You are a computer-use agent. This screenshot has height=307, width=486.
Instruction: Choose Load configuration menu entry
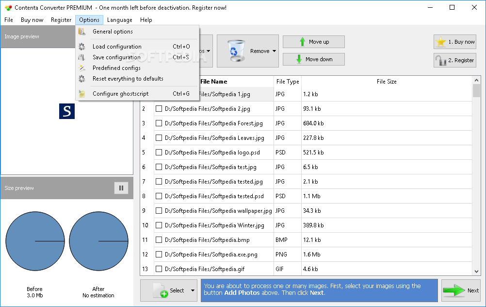pos(137,47)
